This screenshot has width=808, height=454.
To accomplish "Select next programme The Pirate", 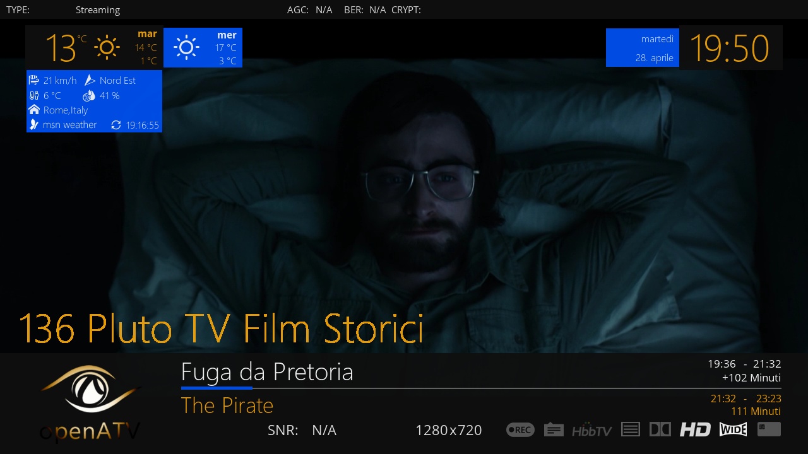I will [x=227, y=405].
